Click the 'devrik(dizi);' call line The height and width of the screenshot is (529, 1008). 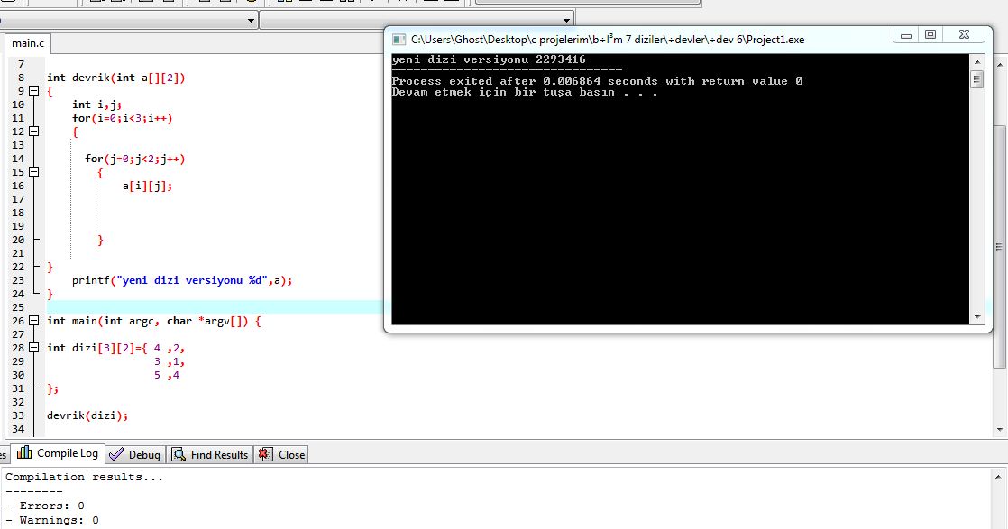pyautogui.click(x=87, y=415)
